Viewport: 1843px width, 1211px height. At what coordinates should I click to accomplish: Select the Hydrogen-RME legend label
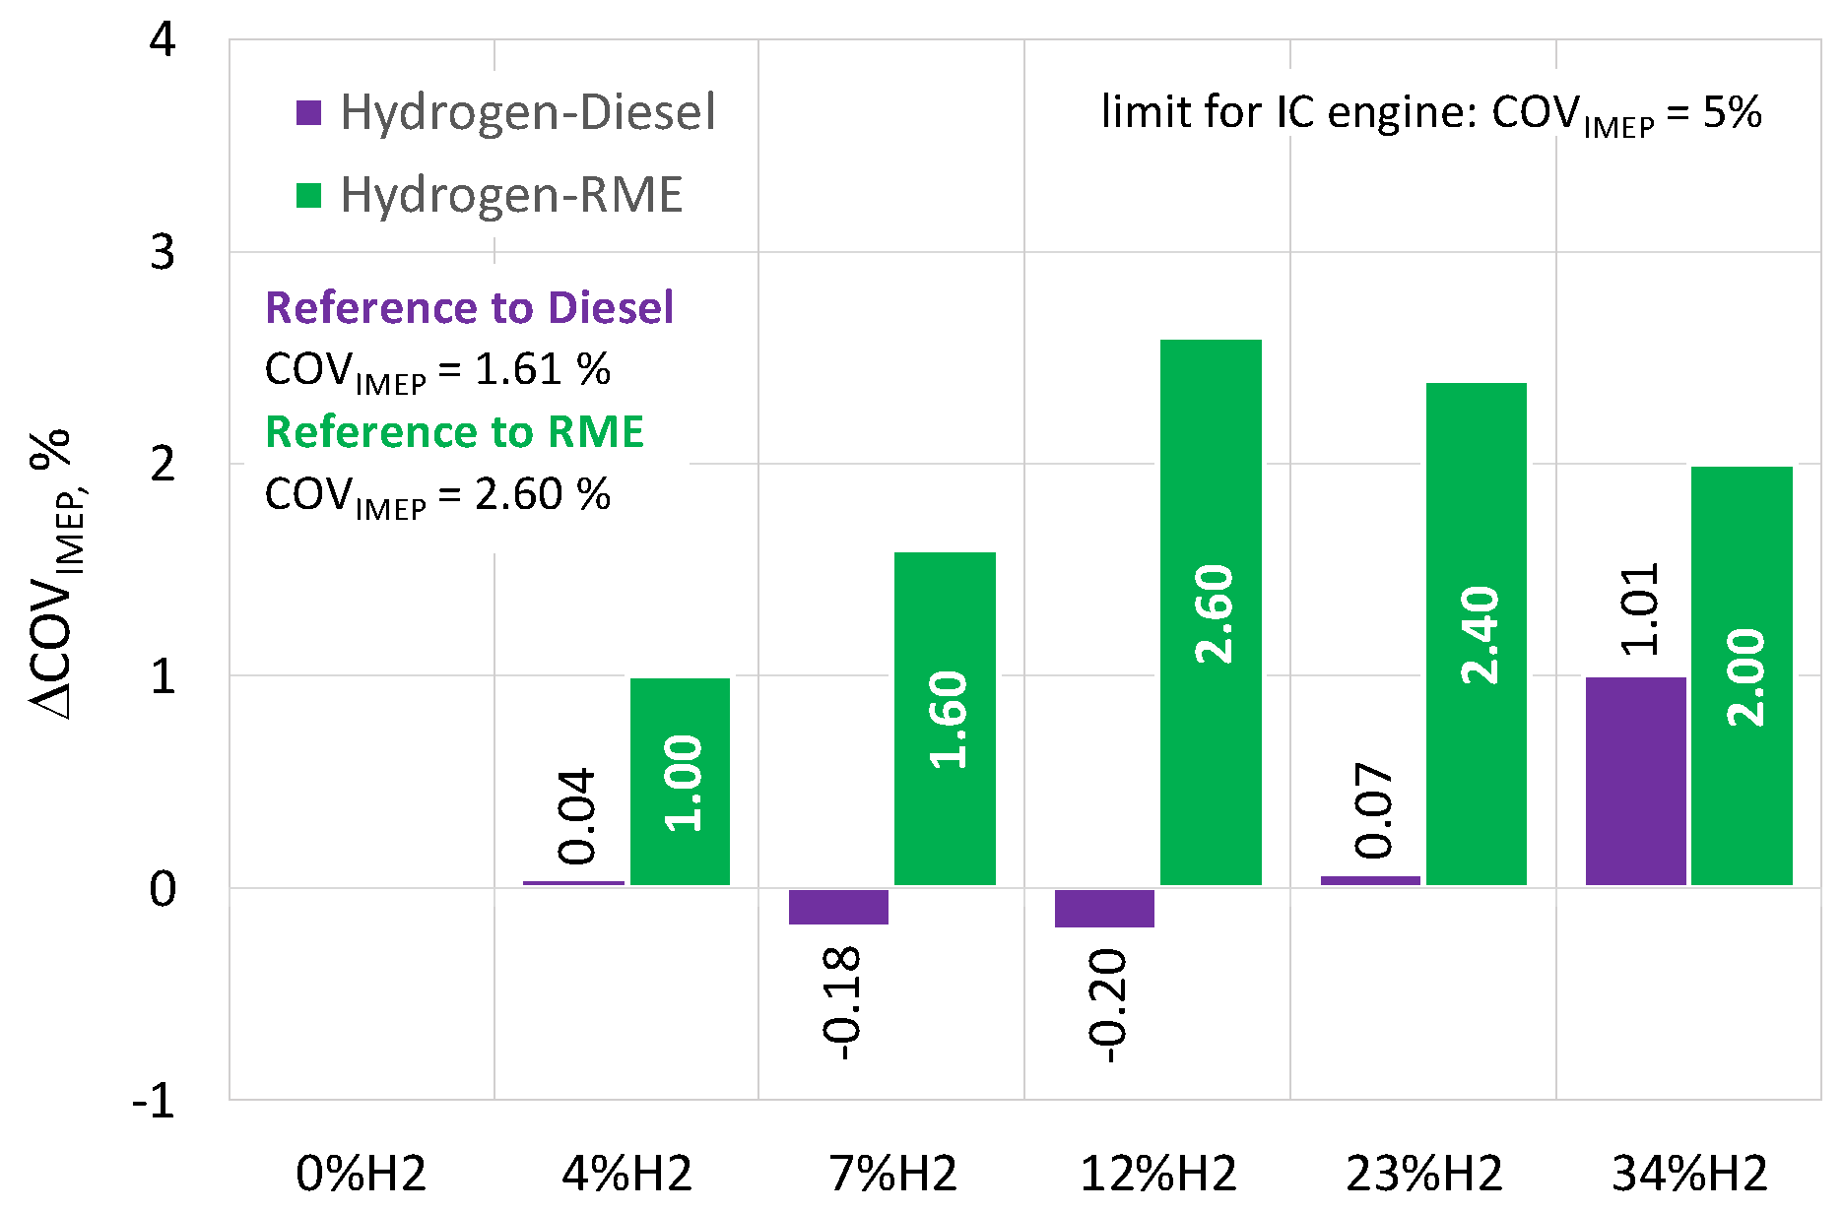[x=511, y=195]
